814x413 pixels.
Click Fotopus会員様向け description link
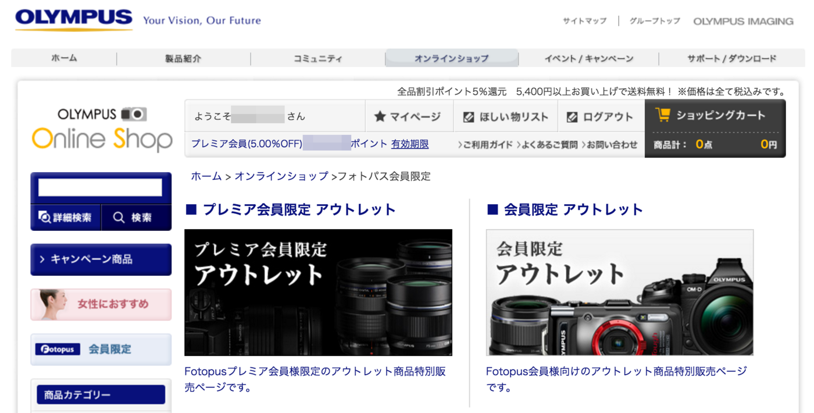(616, 379)
